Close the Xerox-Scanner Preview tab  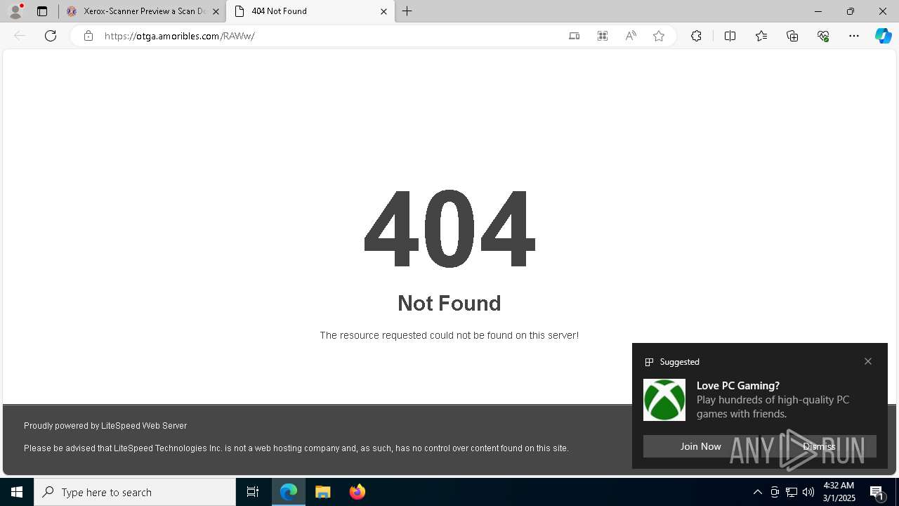tap(216, 12)
